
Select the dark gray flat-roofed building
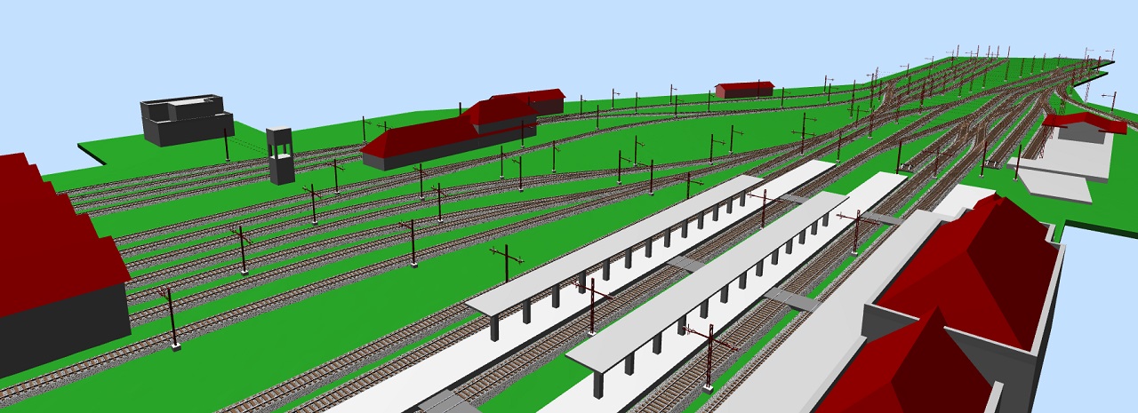click(x=185, y=121)
